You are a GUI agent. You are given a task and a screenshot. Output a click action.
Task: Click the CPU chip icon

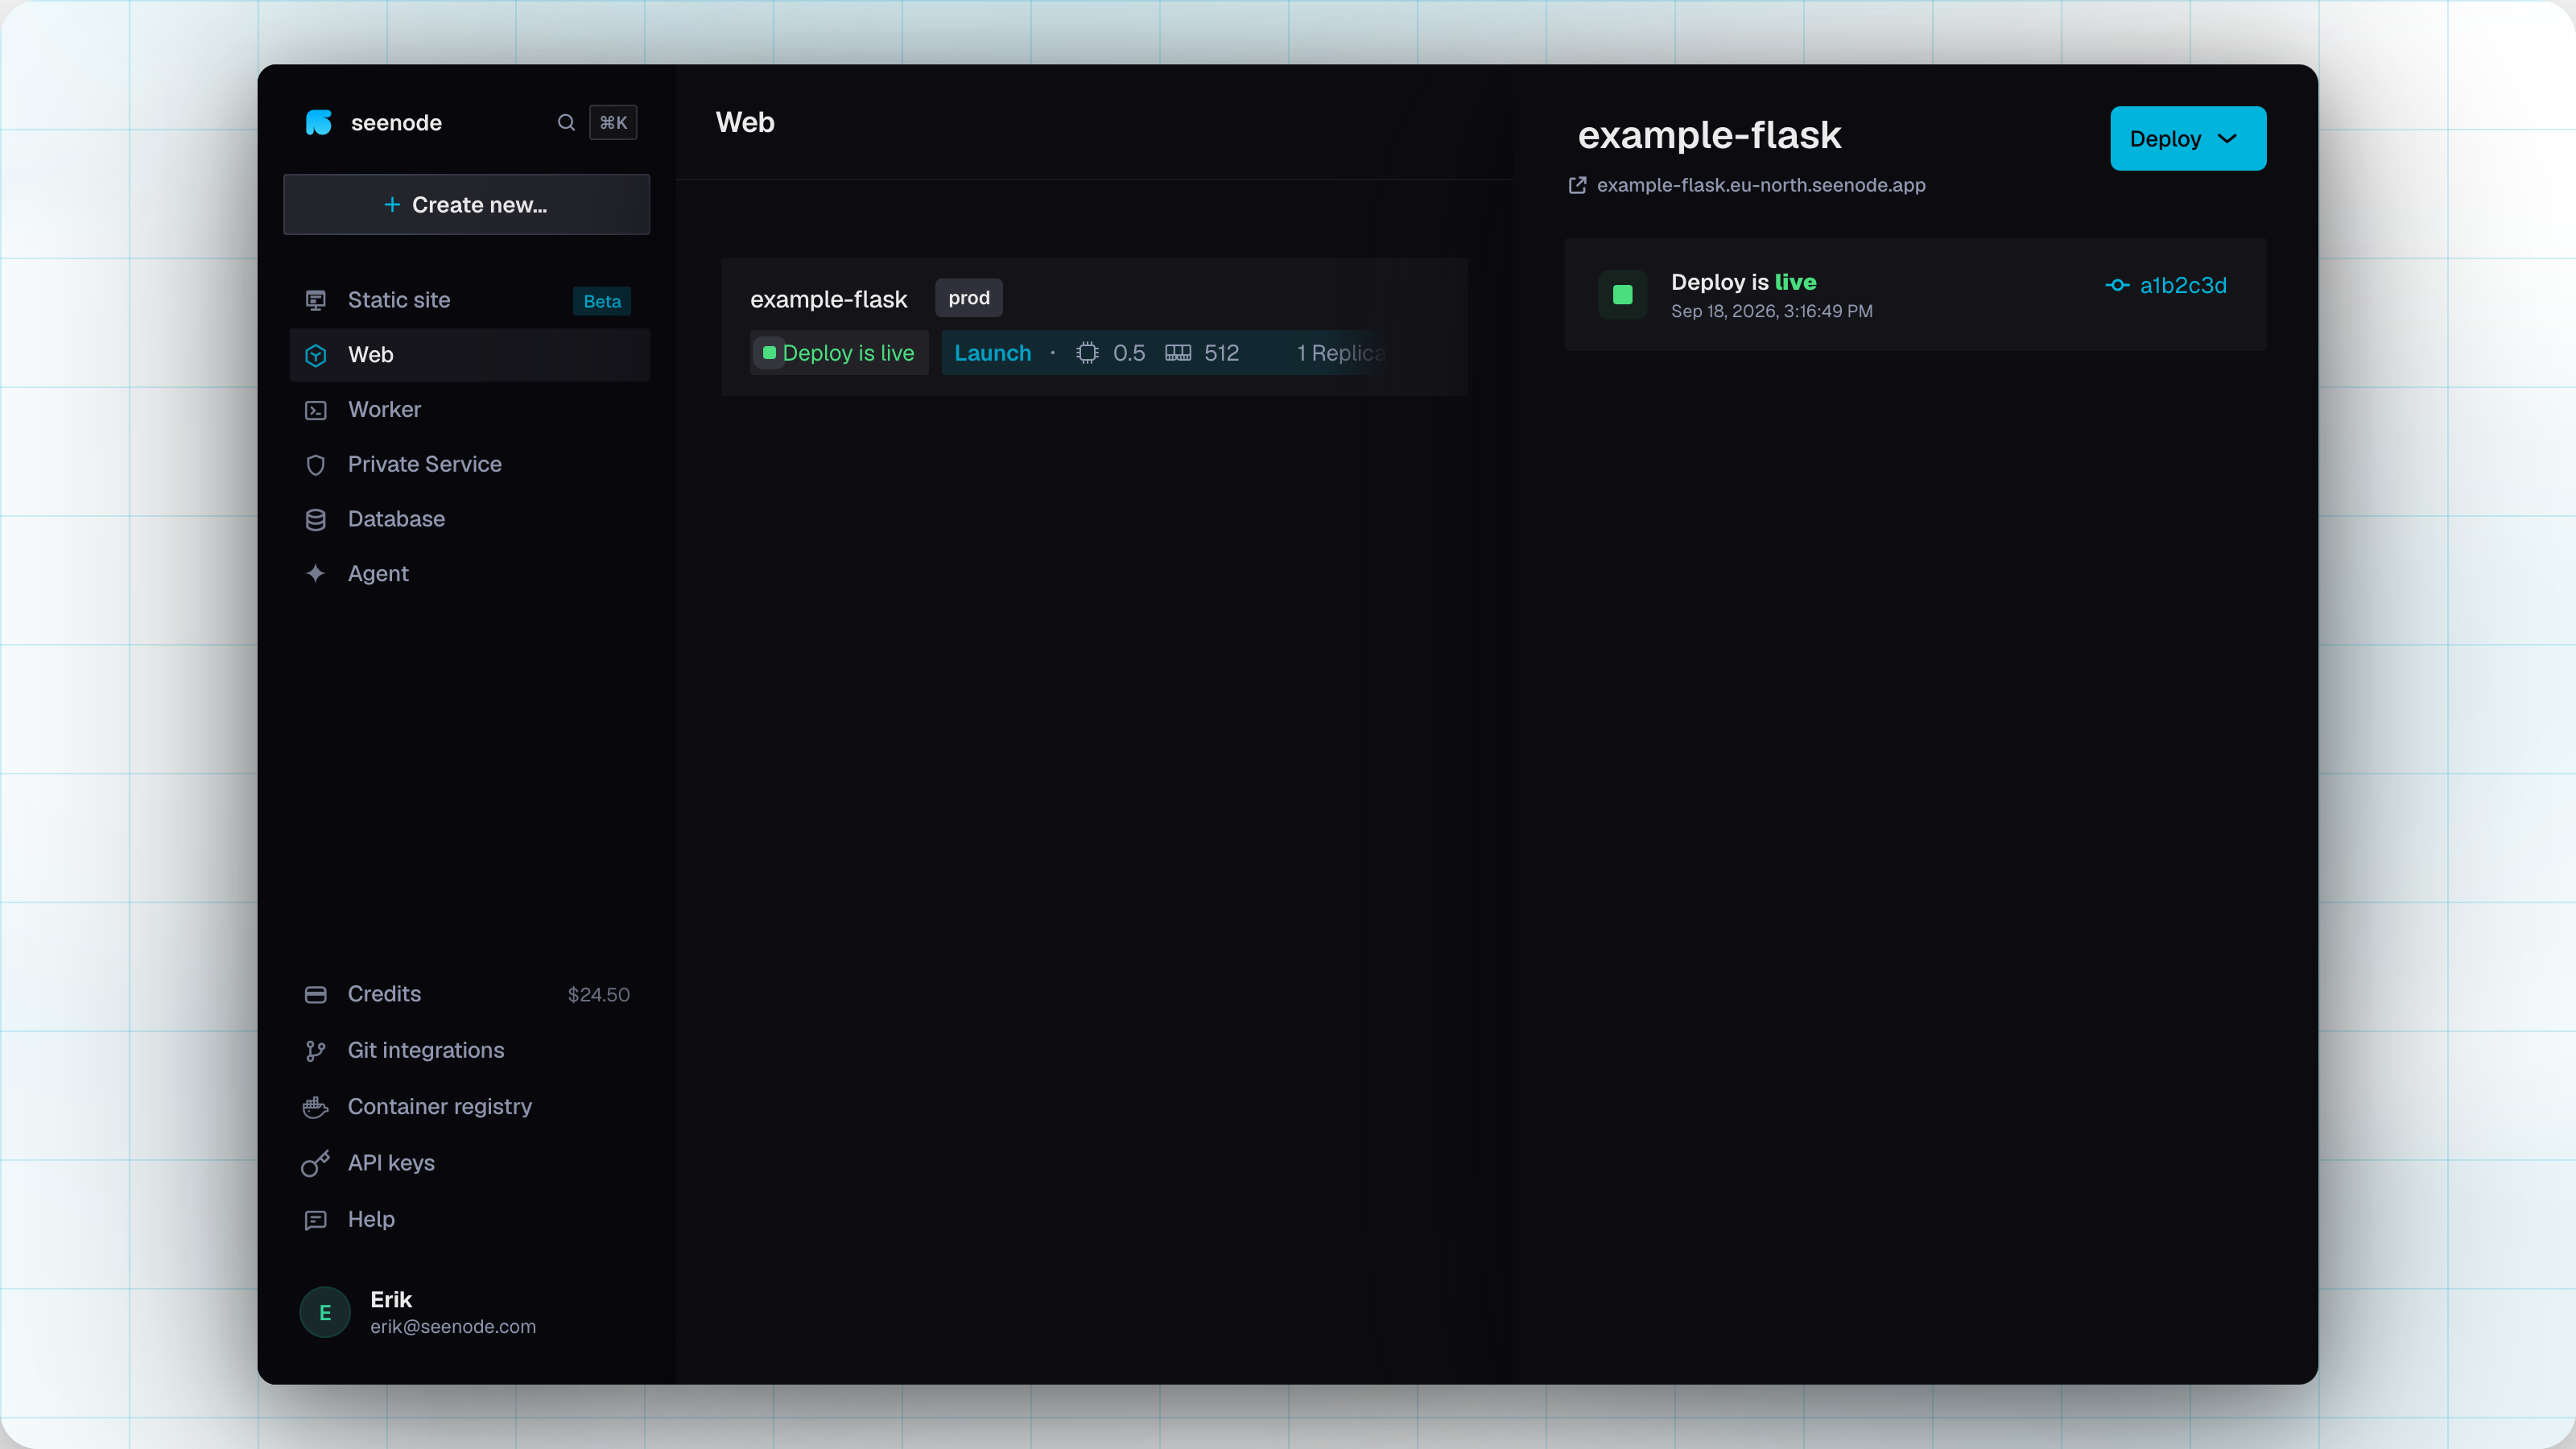point(1087,353)
